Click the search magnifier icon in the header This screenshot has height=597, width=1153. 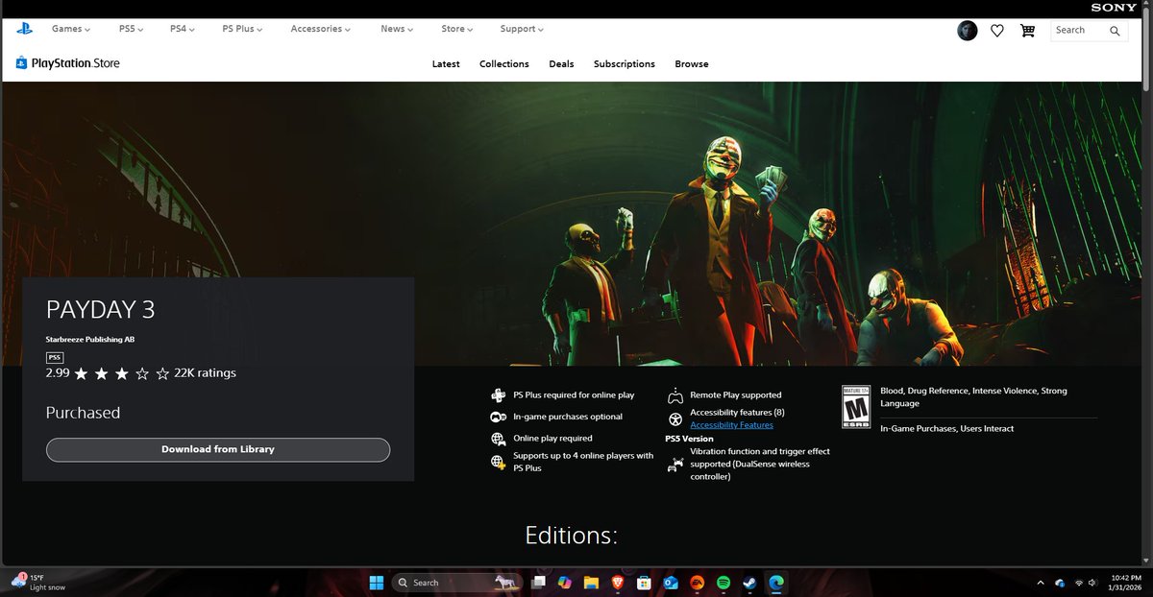1115,31
